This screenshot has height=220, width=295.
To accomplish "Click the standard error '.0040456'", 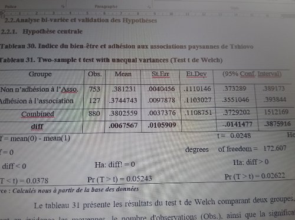I will point(161,89).
